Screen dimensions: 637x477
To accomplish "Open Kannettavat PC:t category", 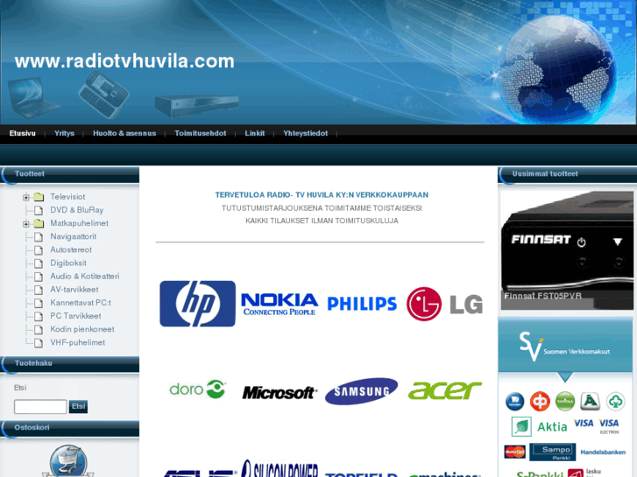I will pos(81,303).
